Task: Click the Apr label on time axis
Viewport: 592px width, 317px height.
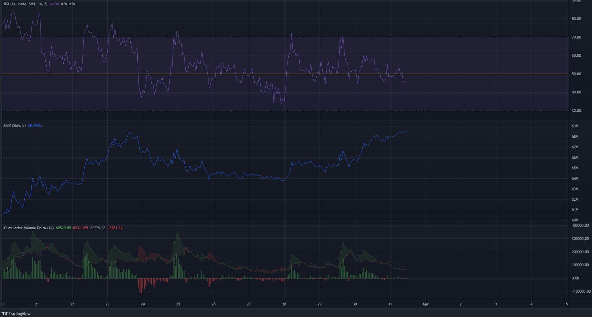Action: click(425, 304)
